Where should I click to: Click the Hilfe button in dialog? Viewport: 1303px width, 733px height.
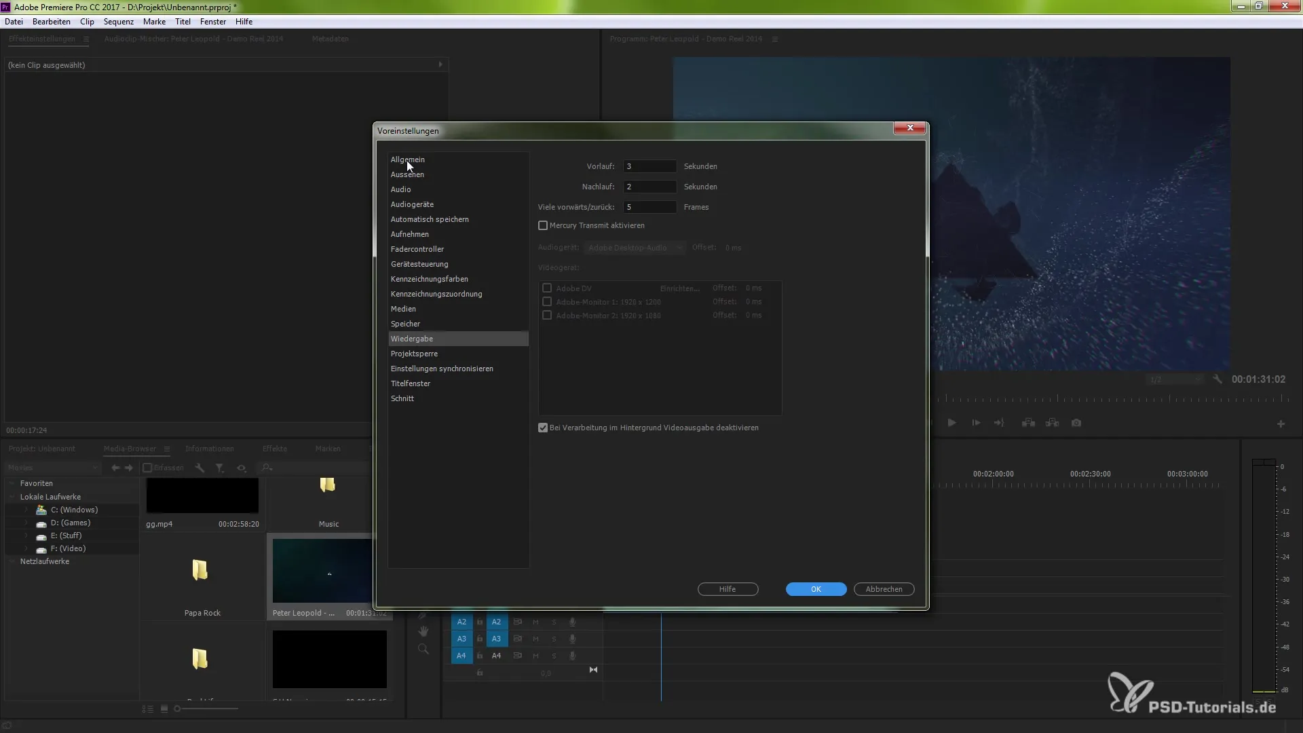728,589
